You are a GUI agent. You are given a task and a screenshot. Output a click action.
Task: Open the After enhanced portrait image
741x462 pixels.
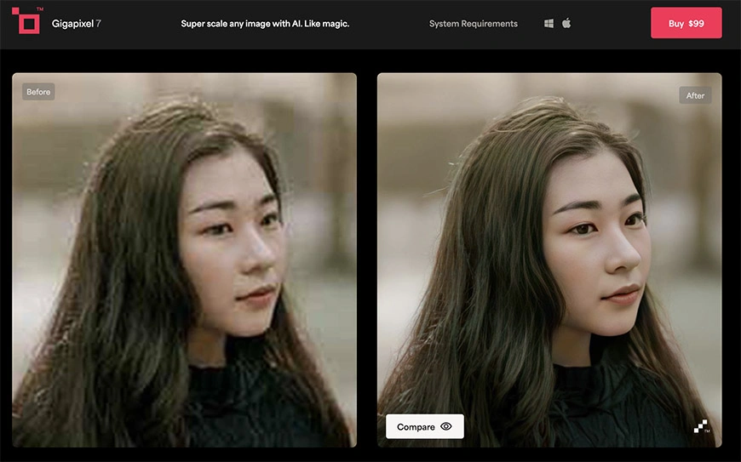(549, 260)
